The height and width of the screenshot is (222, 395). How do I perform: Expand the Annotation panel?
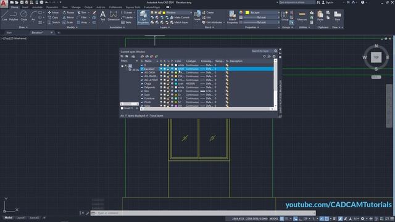click(117, 27)
